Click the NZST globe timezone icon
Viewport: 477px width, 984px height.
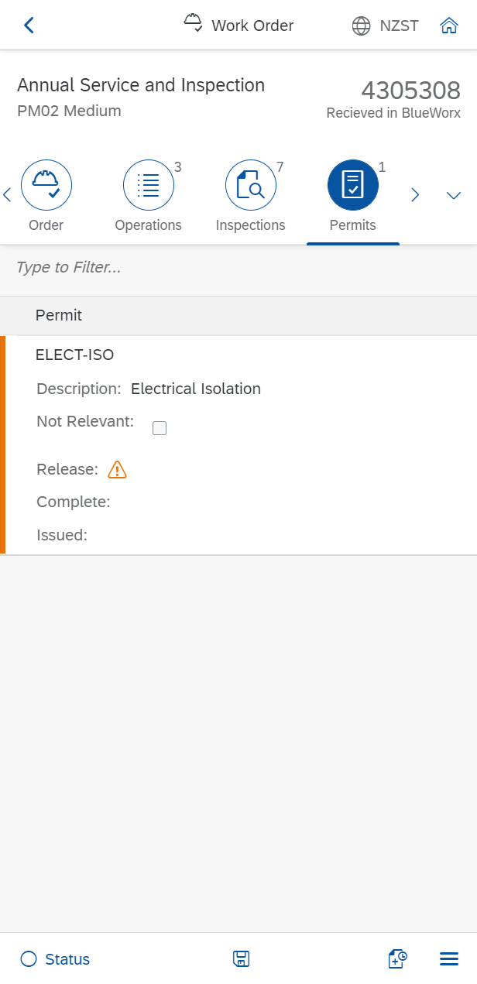361,26
